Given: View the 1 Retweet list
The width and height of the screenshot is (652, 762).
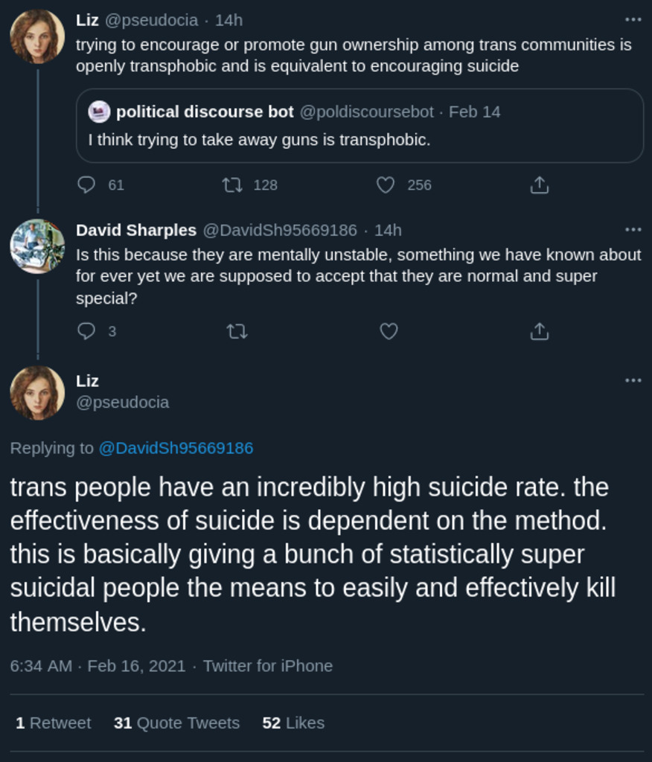Looking at the screenshot, I should [x=53, y=723].
